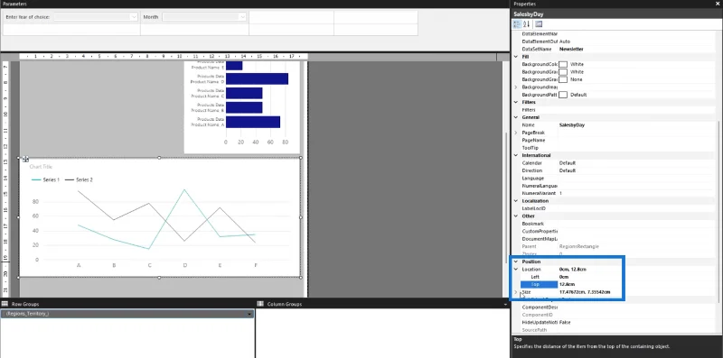Collapse the Filters property category

point(516,102)
